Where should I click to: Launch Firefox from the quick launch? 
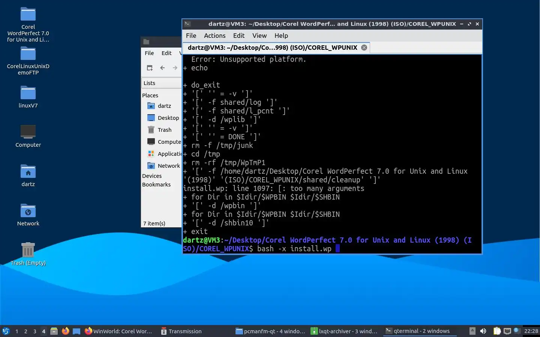[65, 331]
